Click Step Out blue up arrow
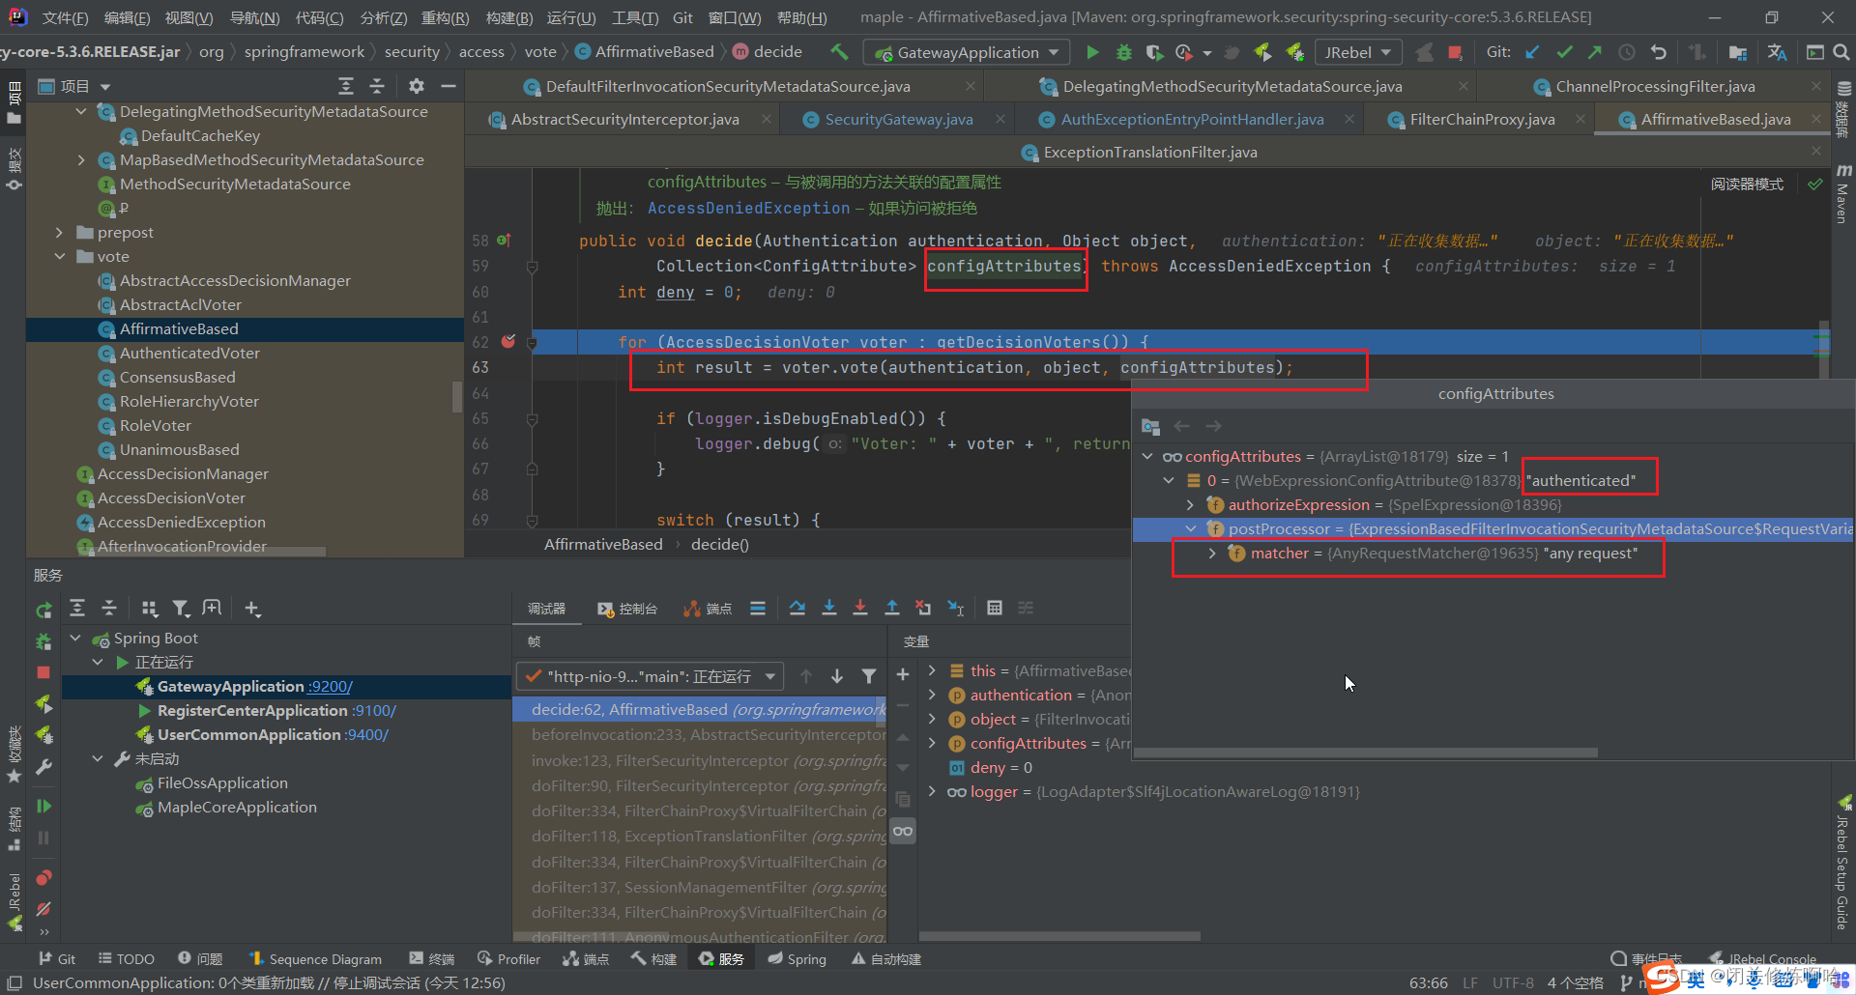The image size is (1856, 995). click(892, 608)
